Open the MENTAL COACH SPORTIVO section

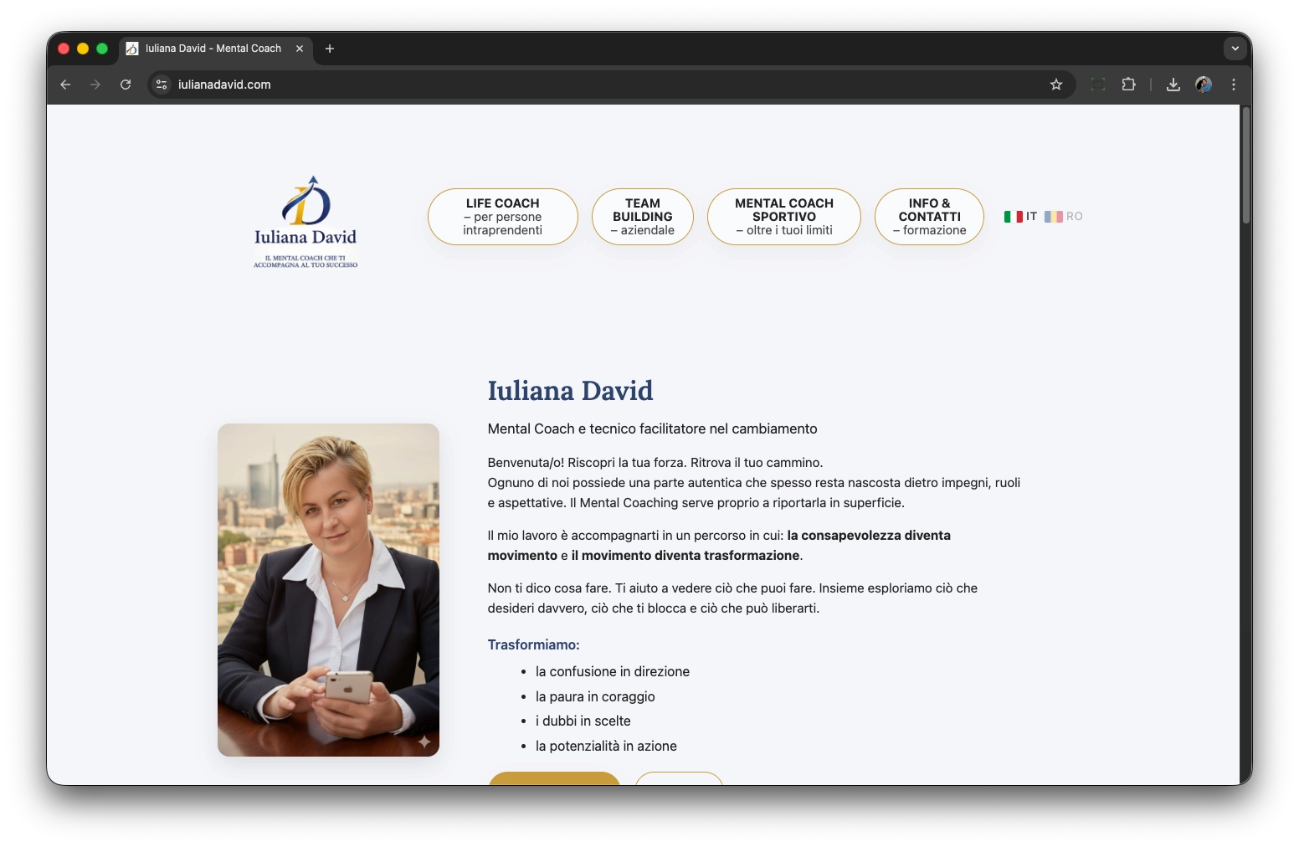tap(783, 216)
